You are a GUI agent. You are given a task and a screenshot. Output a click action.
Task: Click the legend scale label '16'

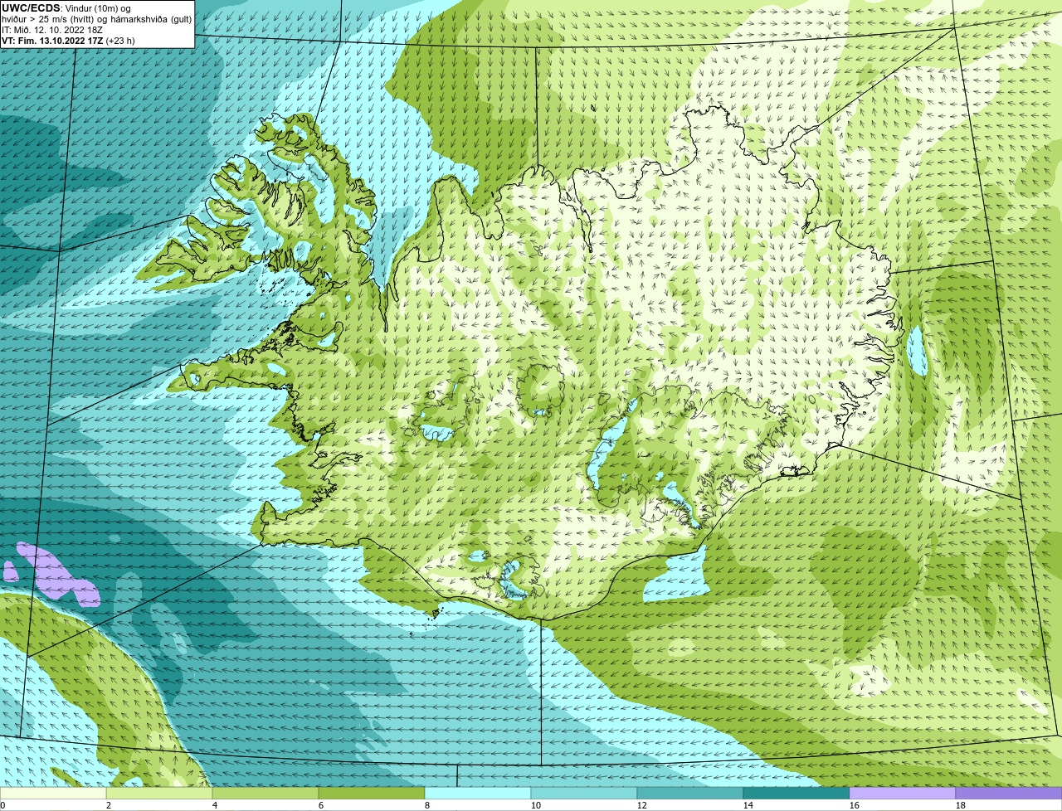point(855,805)
